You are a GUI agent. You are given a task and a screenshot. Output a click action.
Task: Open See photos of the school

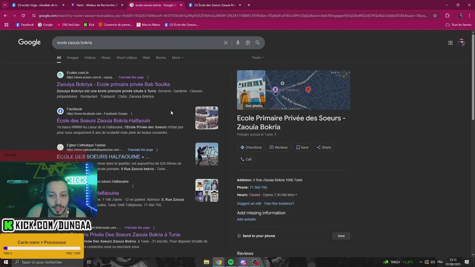pos(251,90)
